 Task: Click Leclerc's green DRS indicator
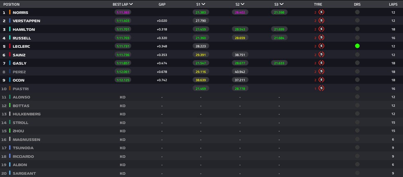pyautogui.click(x=358, y=46)
